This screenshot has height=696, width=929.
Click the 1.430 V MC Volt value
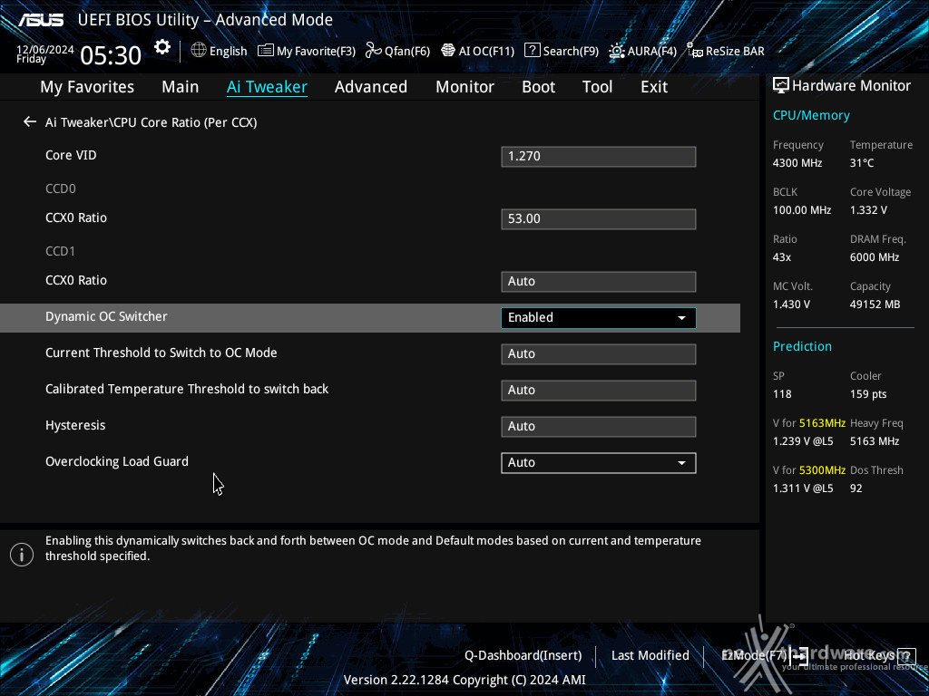point(791,304)
